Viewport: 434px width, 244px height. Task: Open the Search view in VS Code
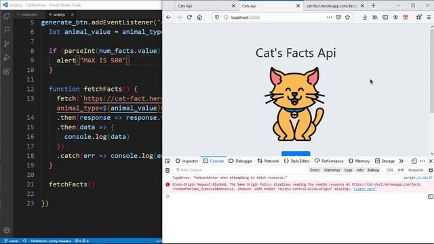pyautogui.click(x=7, y=30)
